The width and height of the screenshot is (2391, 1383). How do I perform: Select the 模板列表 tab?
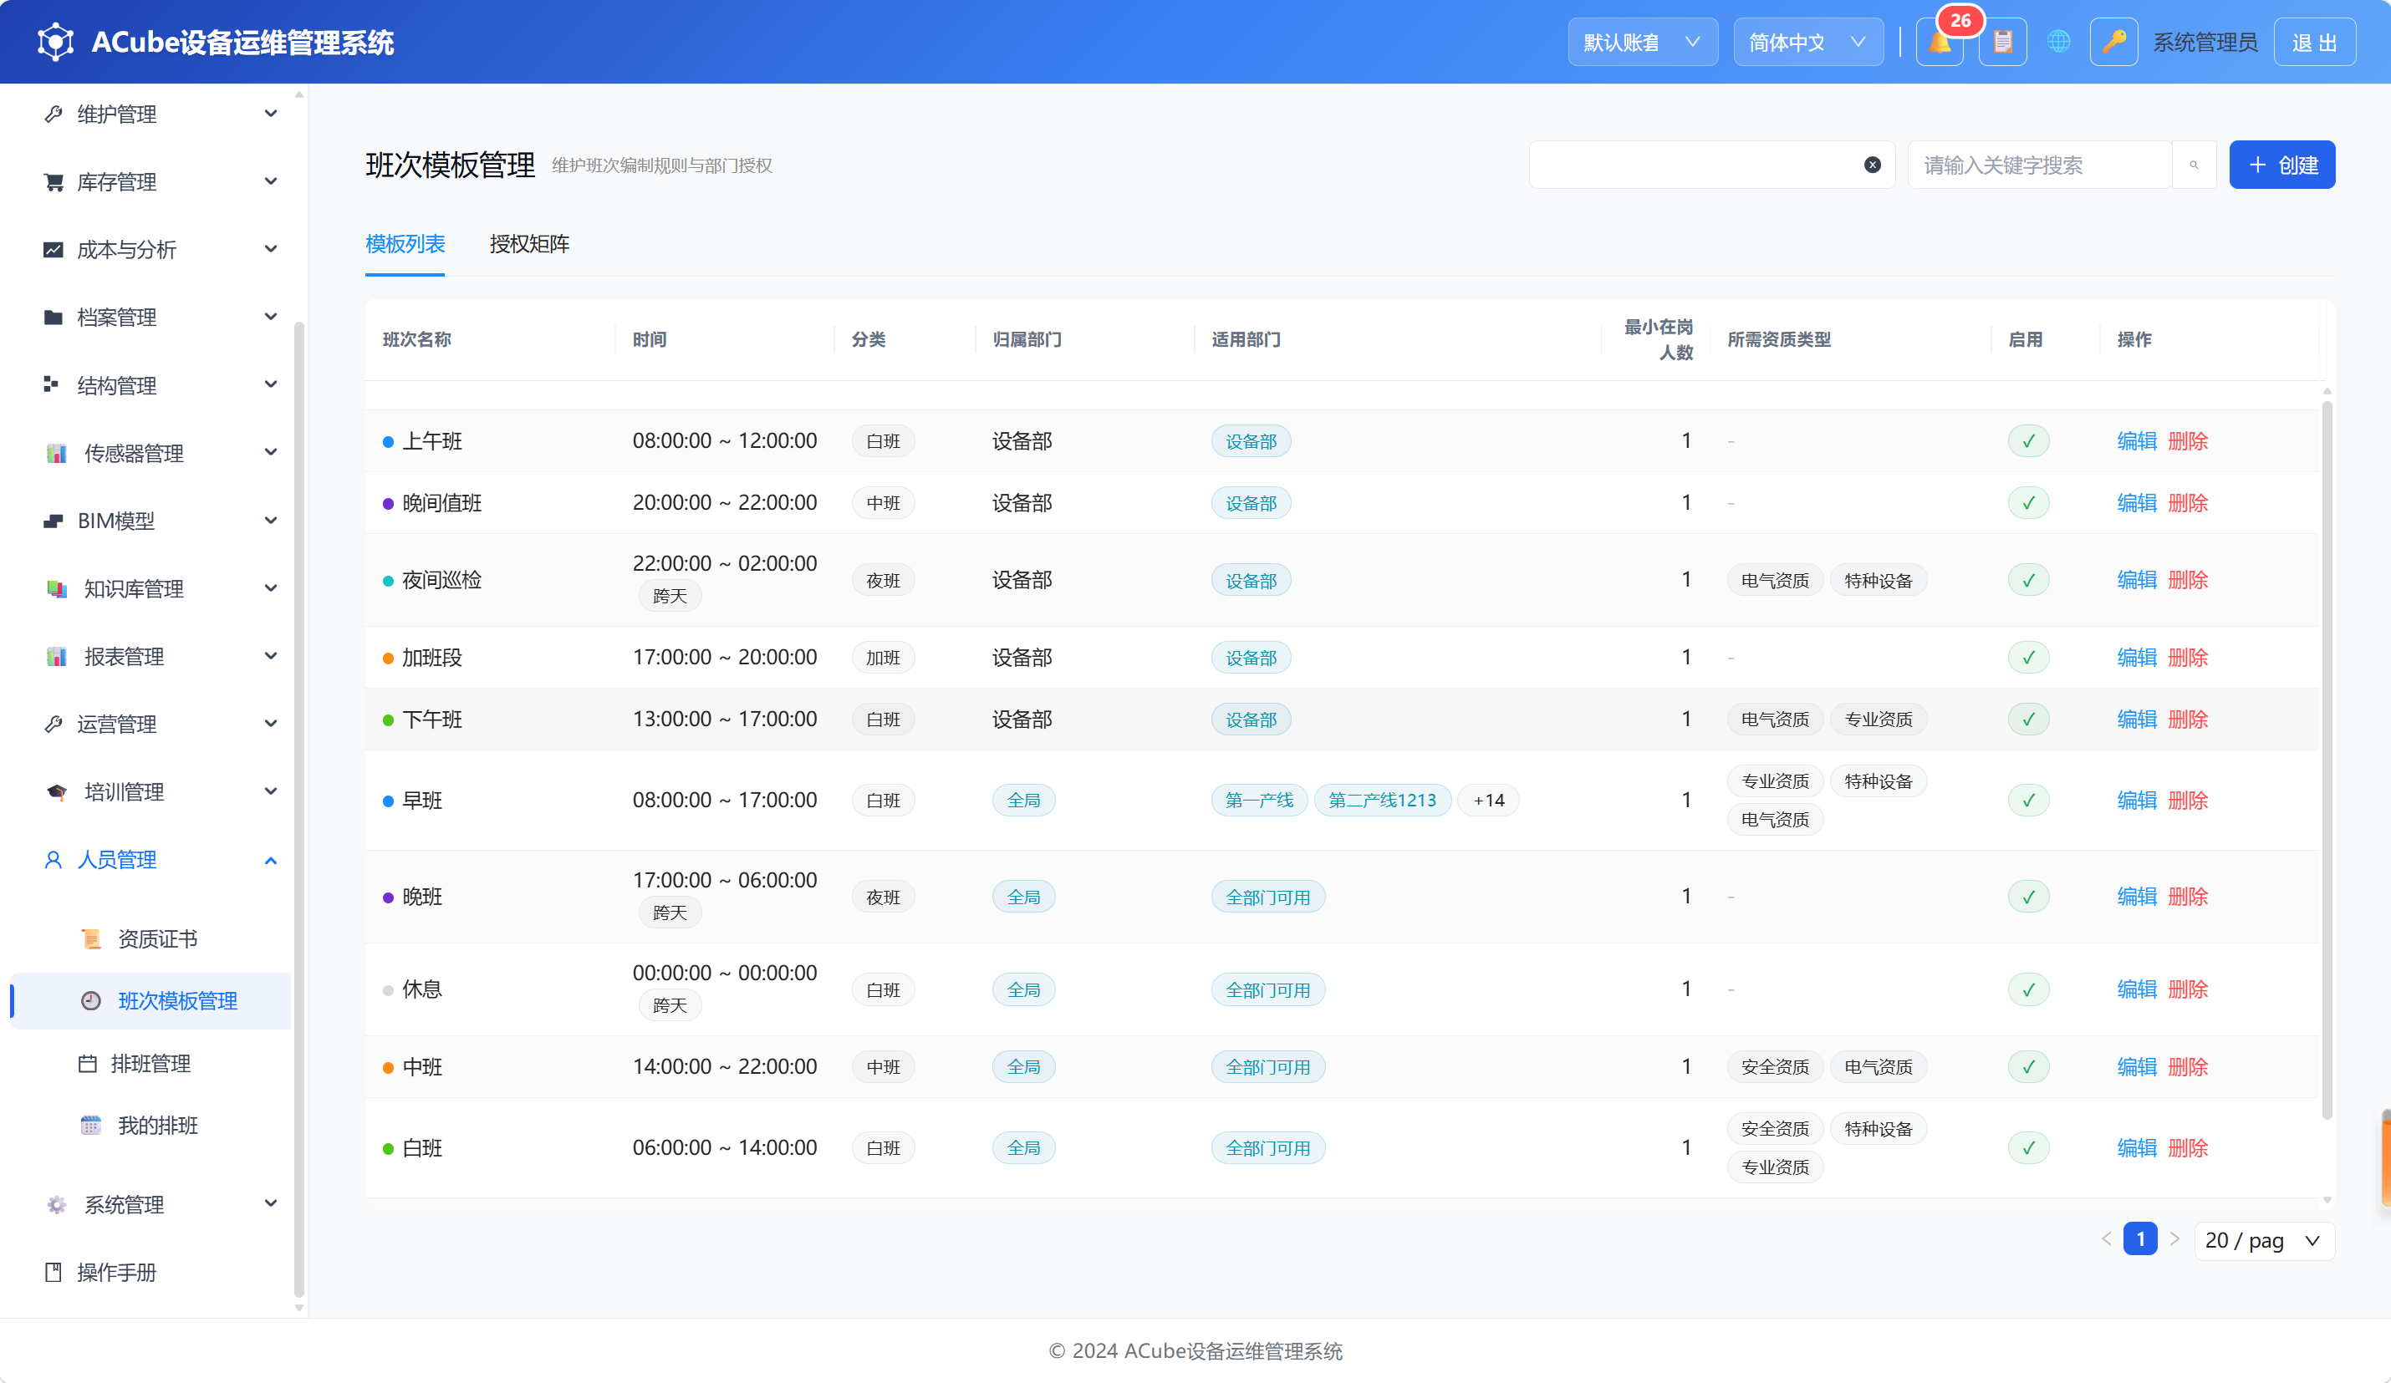pos(405,245)
